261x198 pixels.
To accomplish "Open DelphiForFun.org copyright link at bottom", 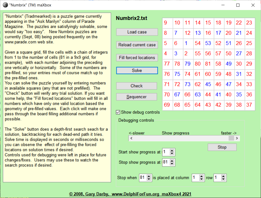I will pyautogui.click(x=130, y=194).
